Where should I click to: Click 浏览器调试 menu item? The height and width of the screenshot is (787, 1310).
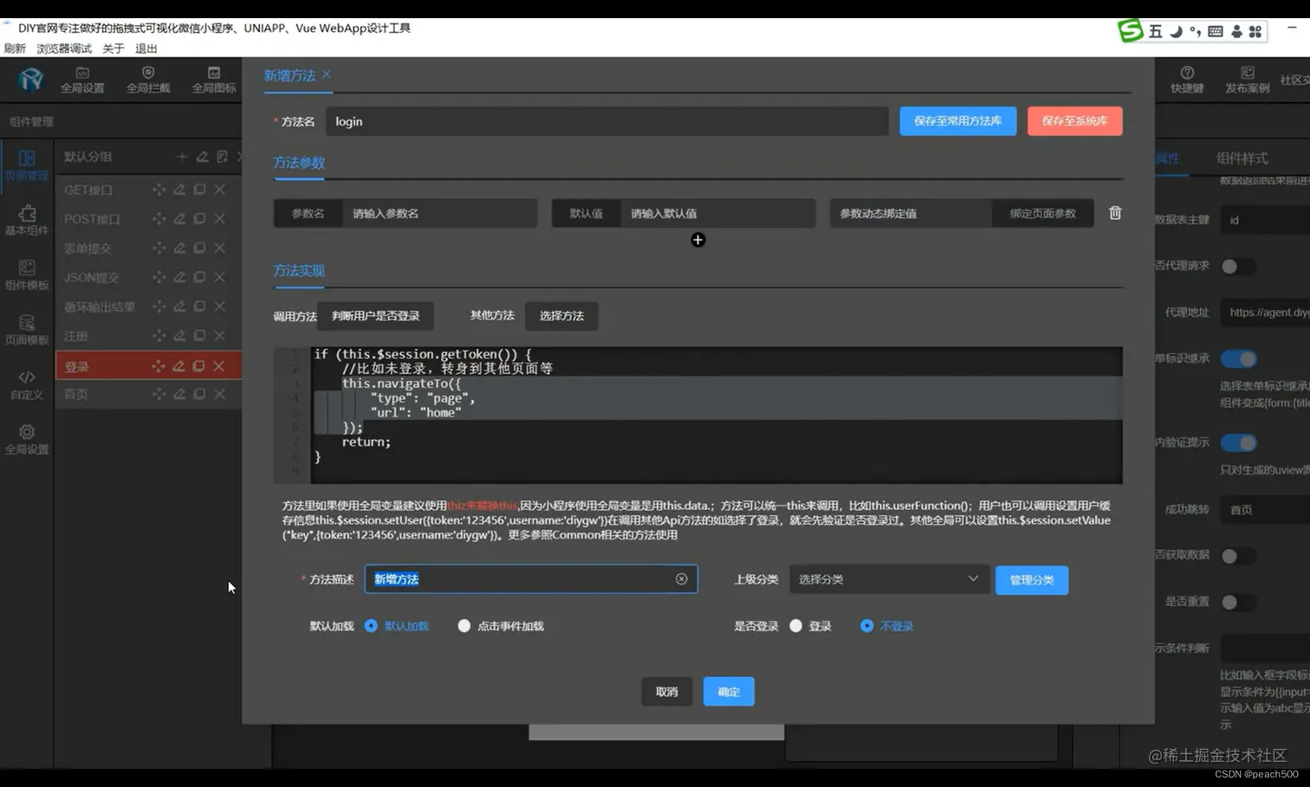tap(64, 48)
